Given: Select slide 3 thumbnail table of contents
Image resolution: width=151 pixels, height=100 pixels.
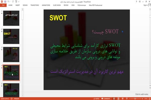Looking at the screenshot, I should pos(11,54).
